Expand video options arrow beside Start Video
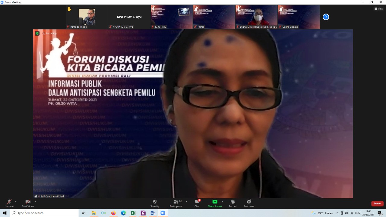 tap(35, 202)
